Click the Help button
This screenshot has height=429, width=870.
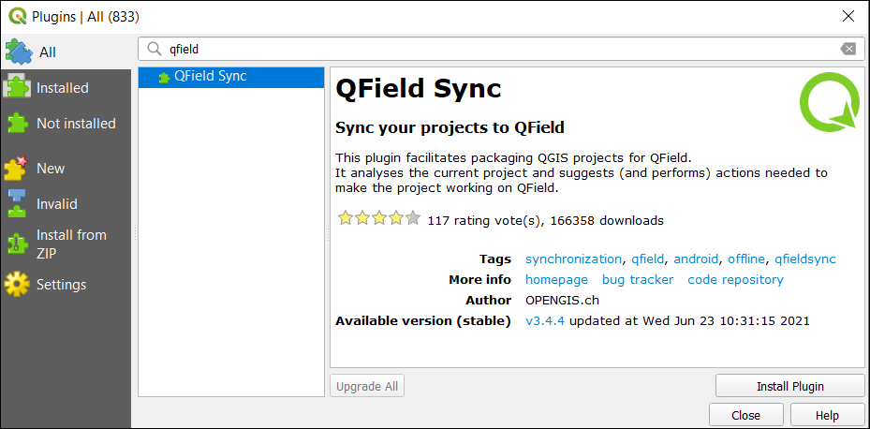tap(827, 415)
